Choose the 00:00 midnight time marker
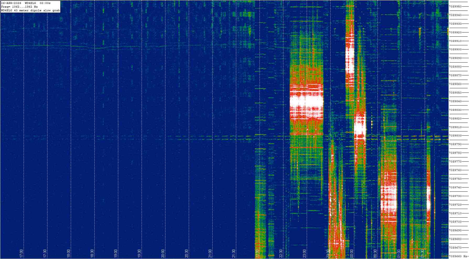469x259 pixels. 352,254
